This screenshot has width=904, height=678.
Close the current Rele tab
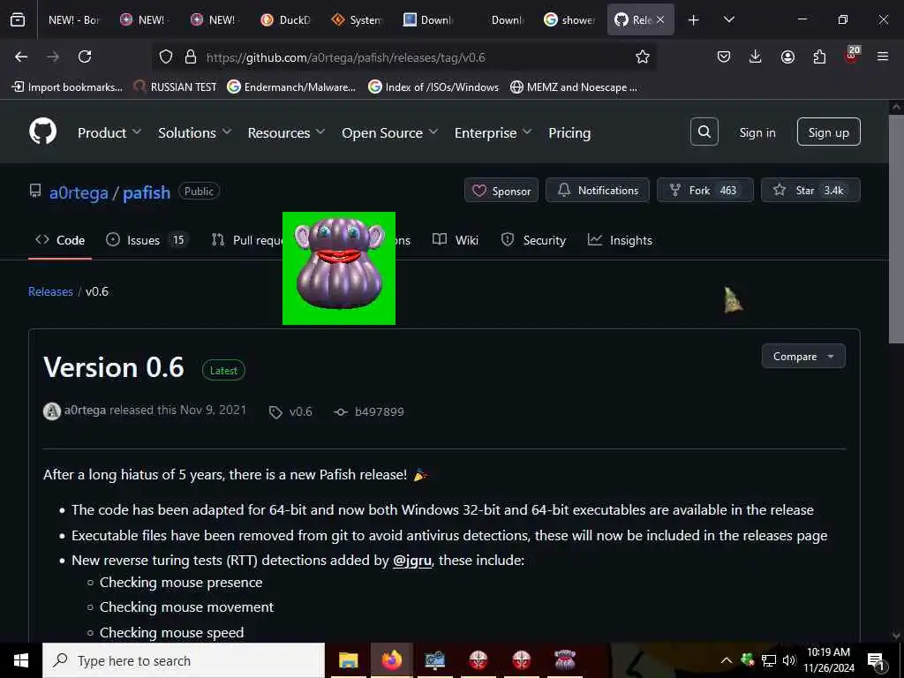(x=660, y=20)
